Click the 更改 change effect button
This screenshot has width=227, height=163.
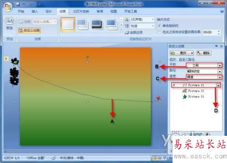182,53
